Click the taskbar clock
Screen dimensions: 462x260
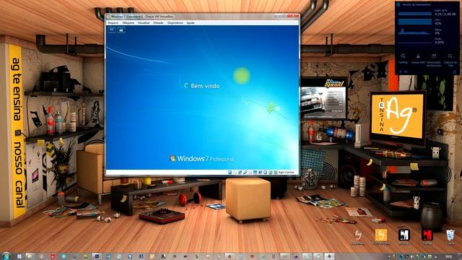pos(449,256)
